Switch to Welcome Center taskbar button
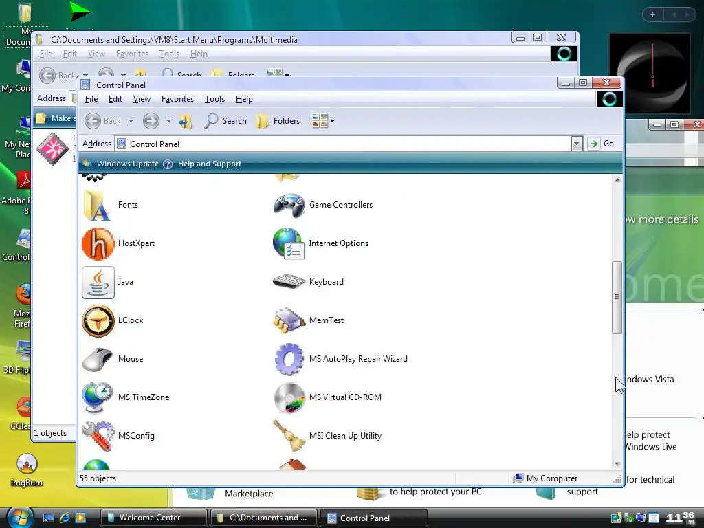 pos(153,518)
